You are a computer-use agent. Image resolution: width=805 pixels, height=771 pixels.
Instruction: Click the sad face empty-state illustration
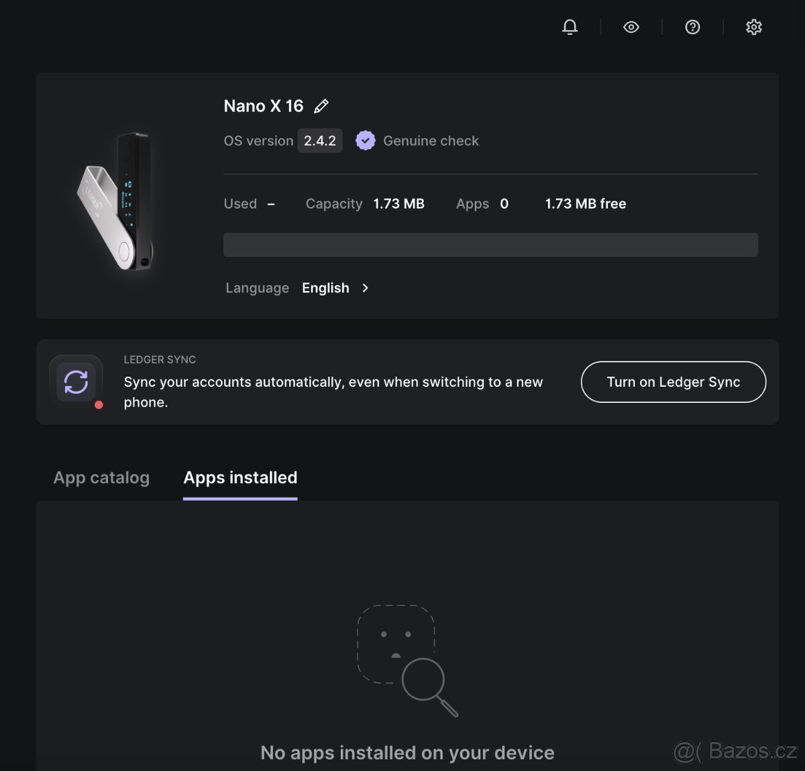[x=397, y=646]
